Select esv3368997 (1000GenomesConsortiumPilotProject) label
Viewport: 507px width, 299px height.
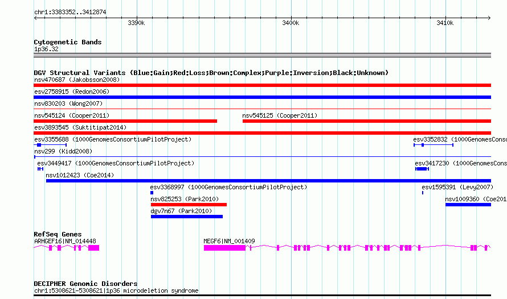[228, 187]
